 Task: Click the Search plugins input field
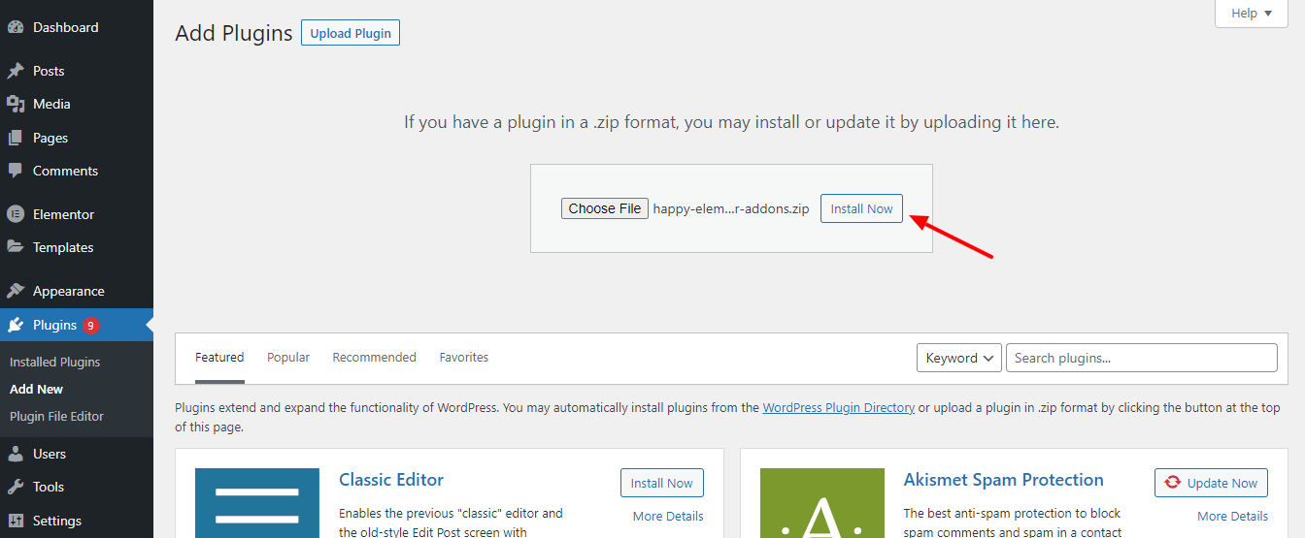(1141, 358)
